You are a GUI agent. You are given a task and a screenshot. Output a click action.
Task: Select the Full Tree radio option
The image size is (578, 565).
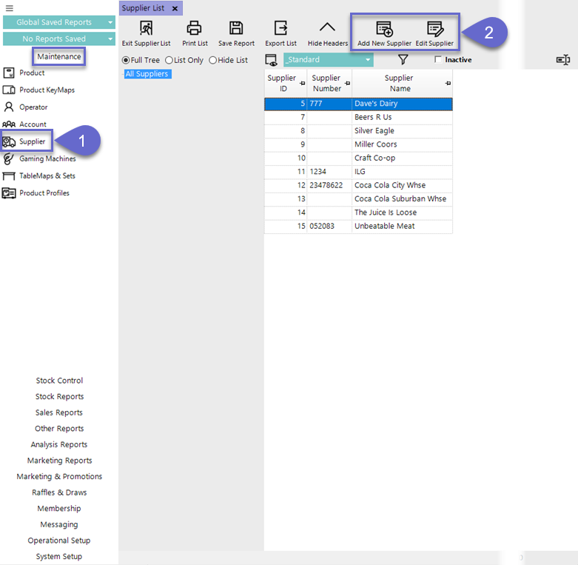(126, 60)
